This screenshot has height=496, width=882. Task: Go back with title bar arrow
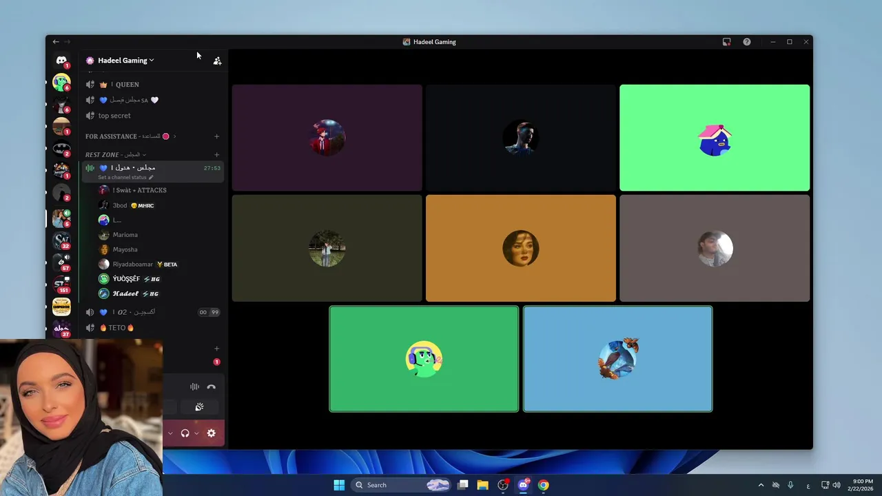(x=56, y=42)
